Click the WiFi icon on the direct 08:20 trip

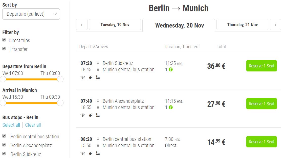[x=83, y=153]
